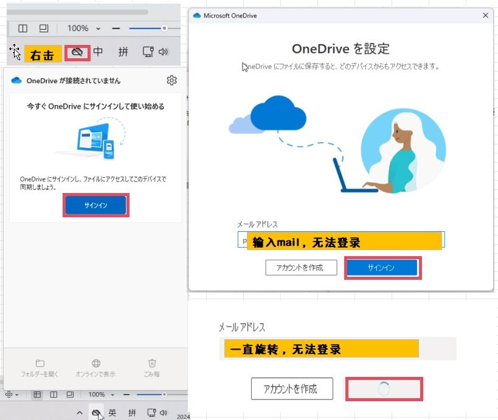
Task: Close the Microsoft OneDrive setup dialog
Action: (x=485, y=15)
